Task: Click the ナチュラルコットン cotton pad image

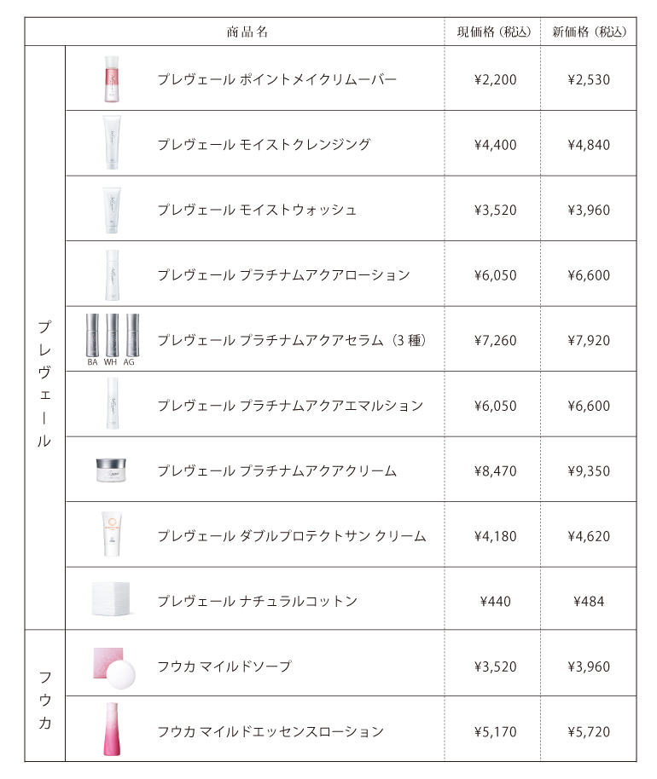Action: click(x=111, y=598)
